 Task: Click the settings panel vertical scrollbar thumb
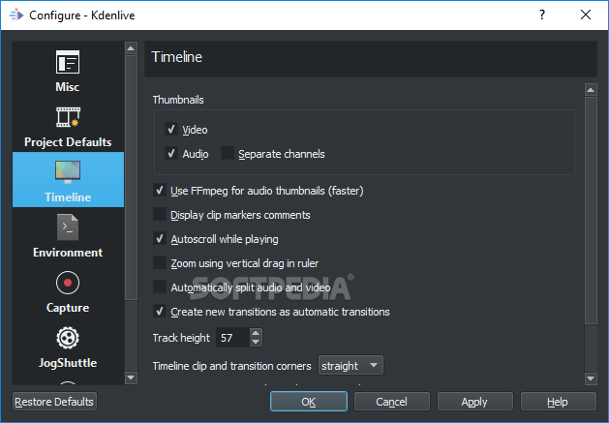click(591, 210)
